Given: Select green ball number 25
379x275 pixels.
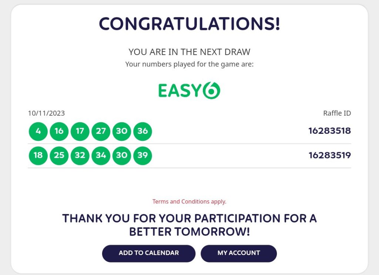Looking at the screenshot, I should tap(59, 156).
